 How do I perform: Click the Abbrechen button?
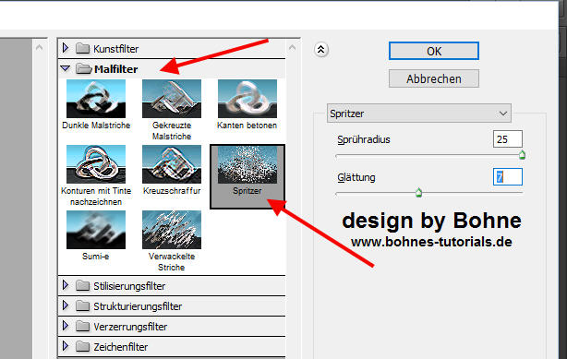coord(434,78)
